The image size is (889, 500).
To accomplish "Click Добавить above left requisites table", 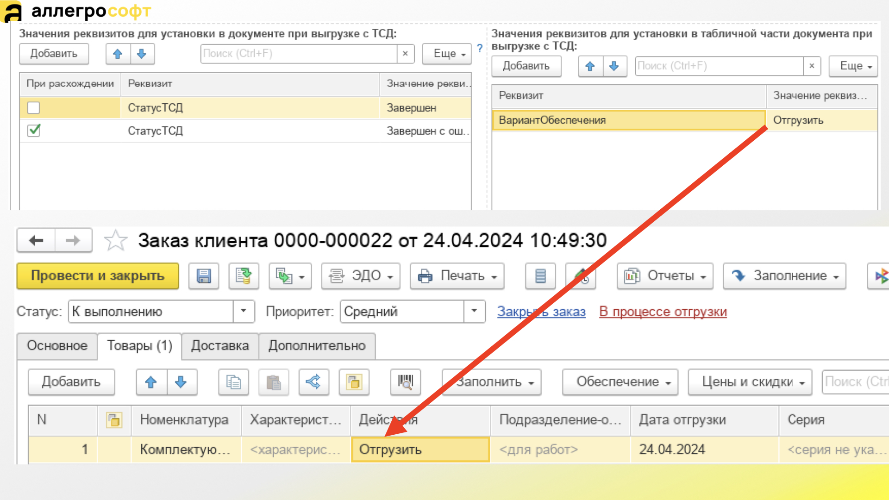I will pyautogui.click(x=54, y=54).
